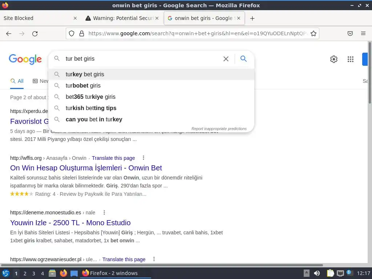Switch to virtual desktop 3
Image resolution: width=372 pixels, height=279 pixels.
click(x=34, y=274)
